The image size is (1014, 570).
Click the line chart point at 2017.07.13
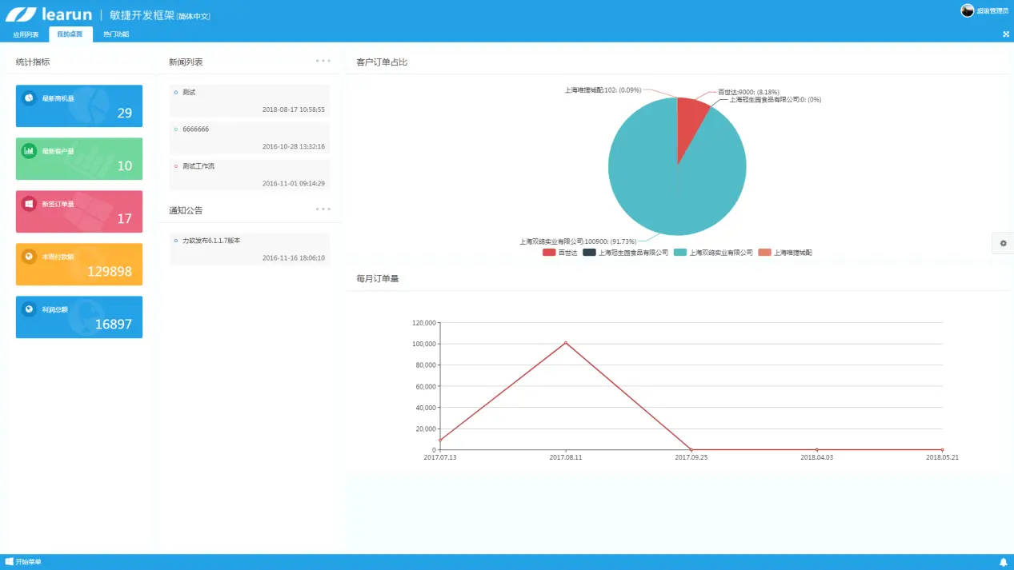tap(440, 440)
